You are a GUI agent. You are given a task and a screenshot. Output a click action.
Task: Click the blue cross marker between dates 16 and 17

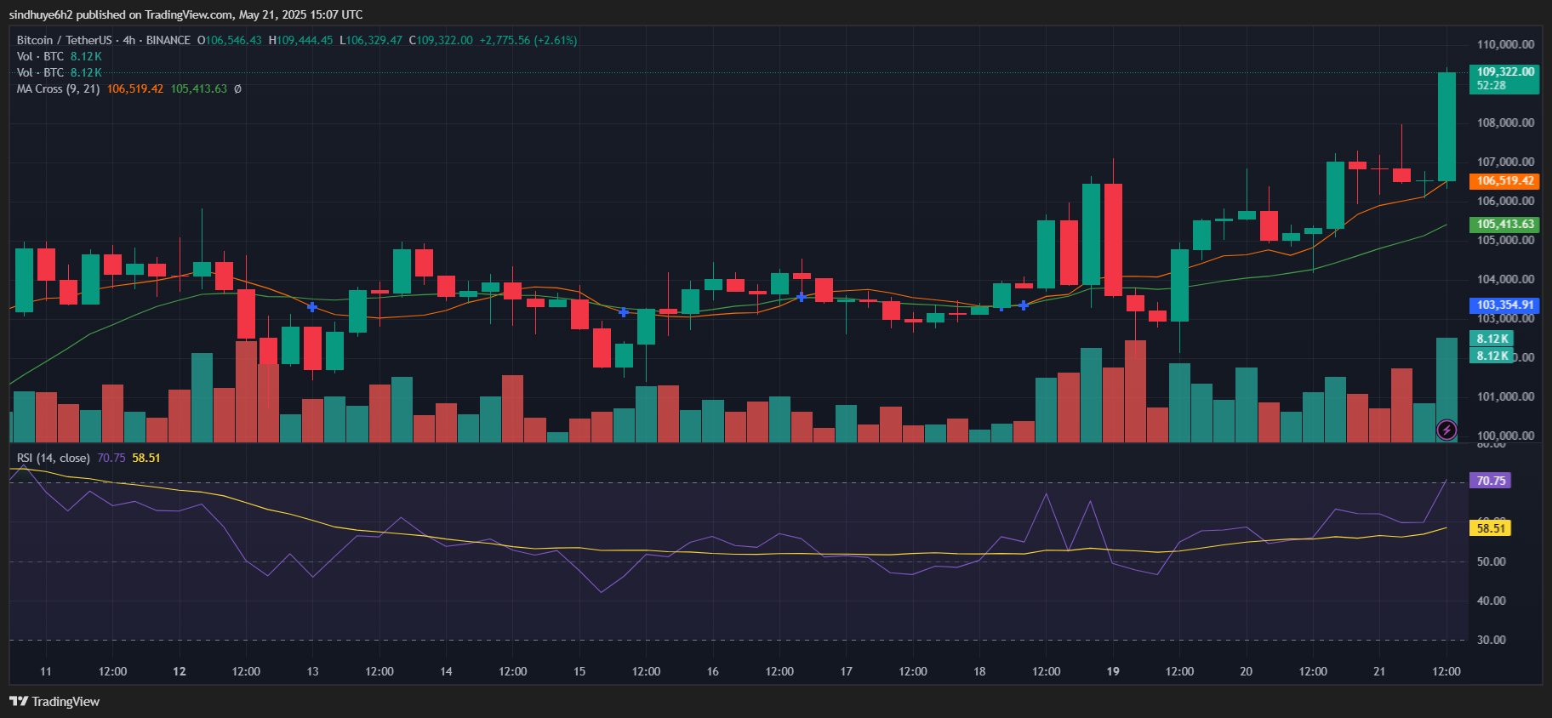801,298
